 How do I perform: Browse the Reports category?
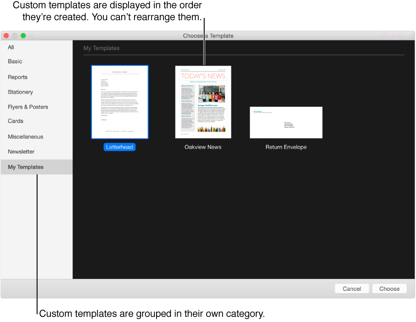point(17,77)
